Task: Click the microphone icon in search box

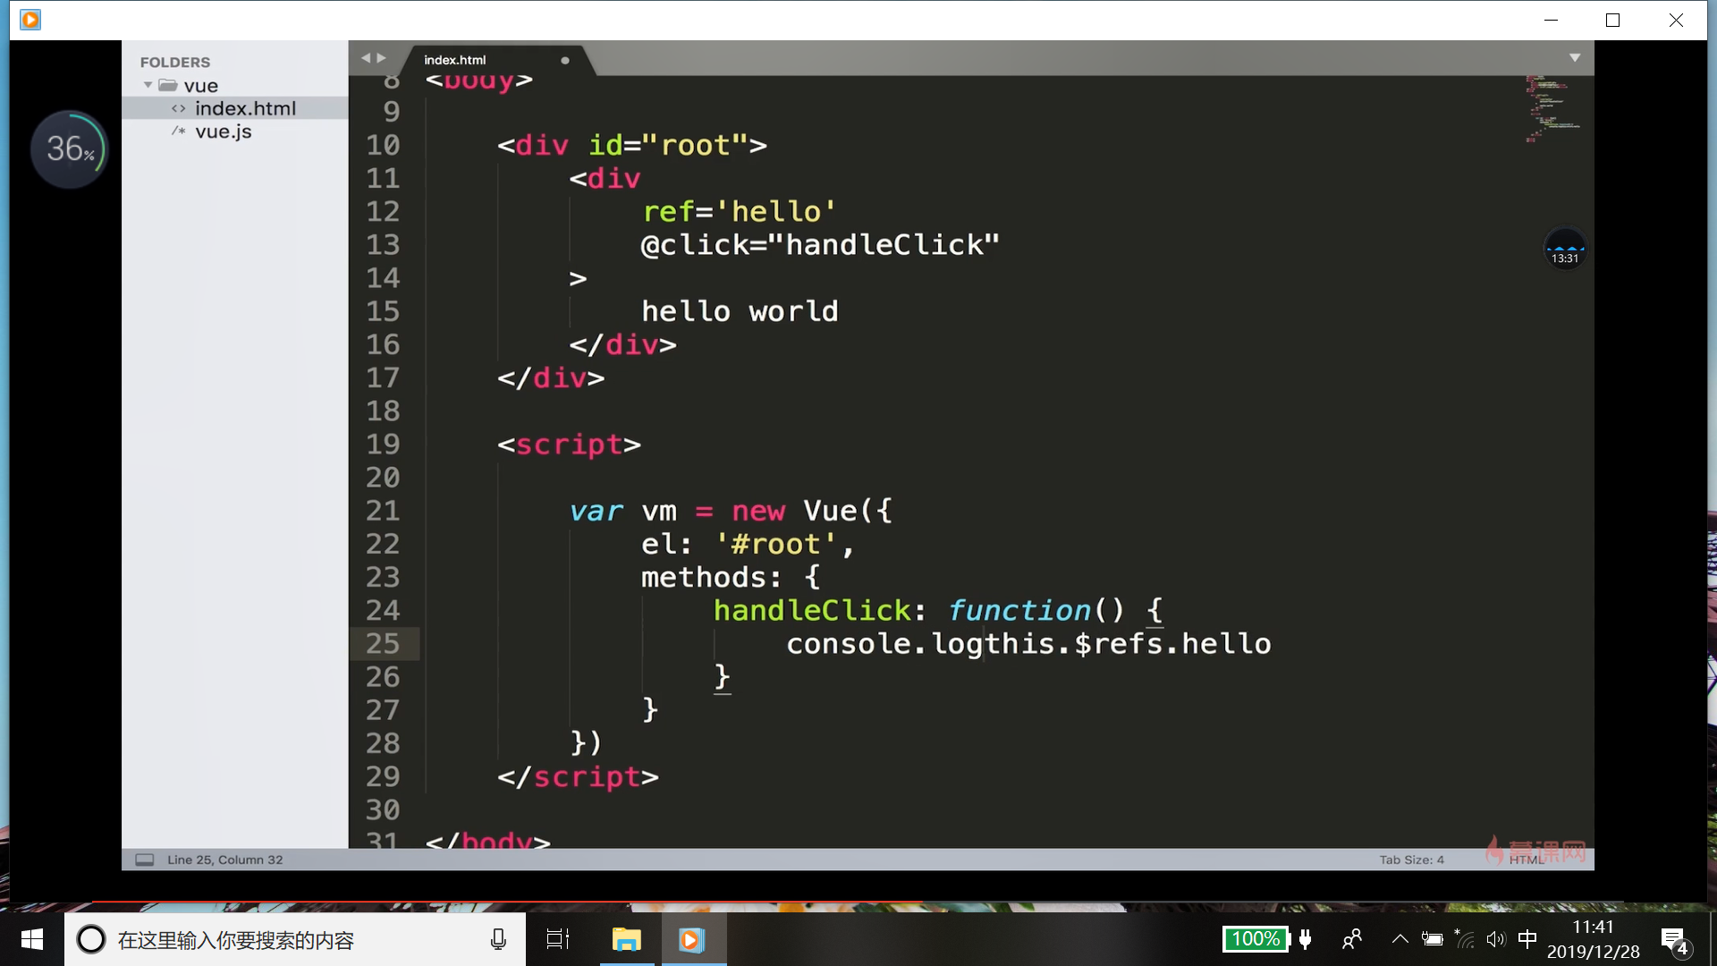Action: coord(498,939)
